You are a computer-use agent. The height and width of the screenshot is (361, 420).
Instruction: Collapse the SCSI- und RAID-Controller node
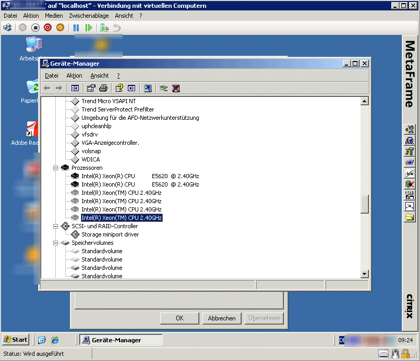pos(55,226)
